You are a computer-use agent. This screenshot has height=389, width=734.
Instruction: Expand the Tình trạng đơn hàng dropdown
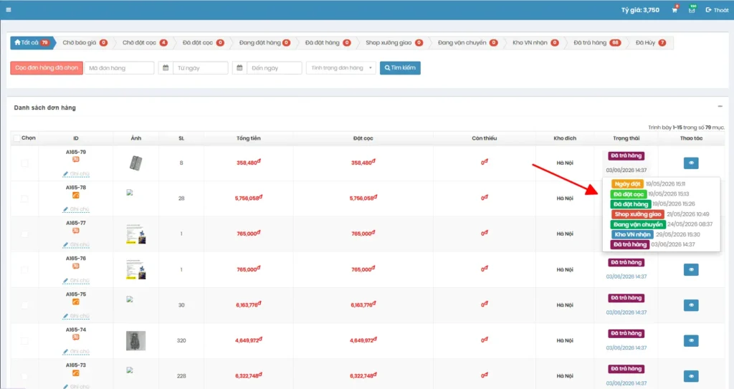(340, 68)
